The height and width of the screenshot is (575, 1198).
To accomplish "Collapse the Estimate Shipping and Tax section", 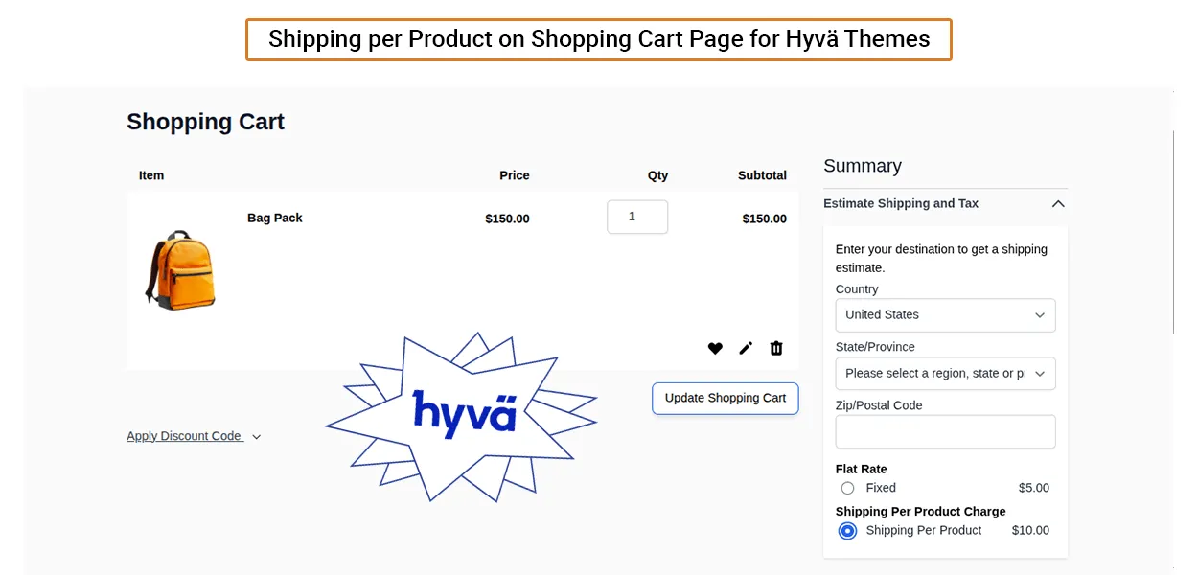I will pos(1058,203).
